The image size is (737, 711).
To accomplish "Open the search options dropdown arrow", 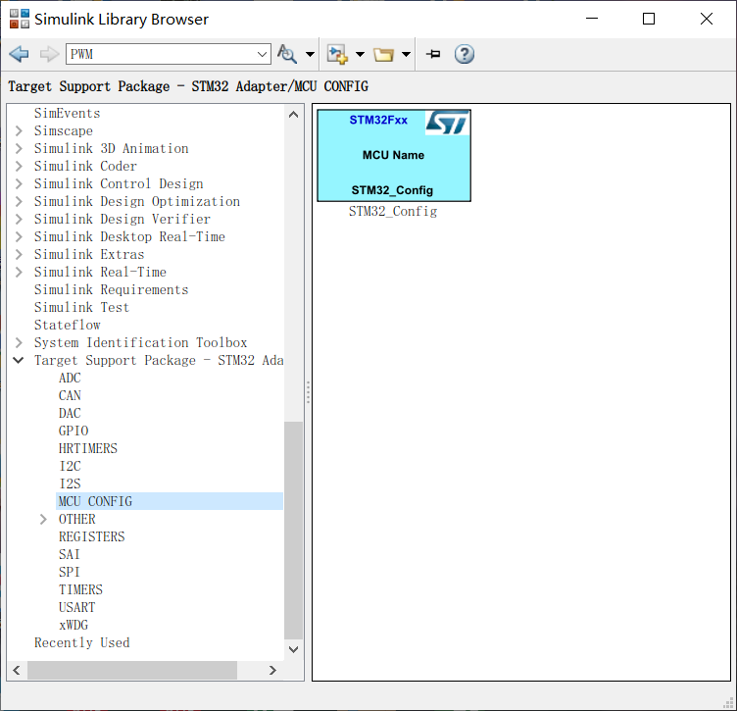I will pyautogui.click(x=311, y=55).
